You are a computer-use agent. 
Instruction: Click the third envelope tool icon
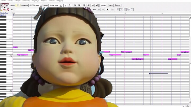tap(125, 9)
